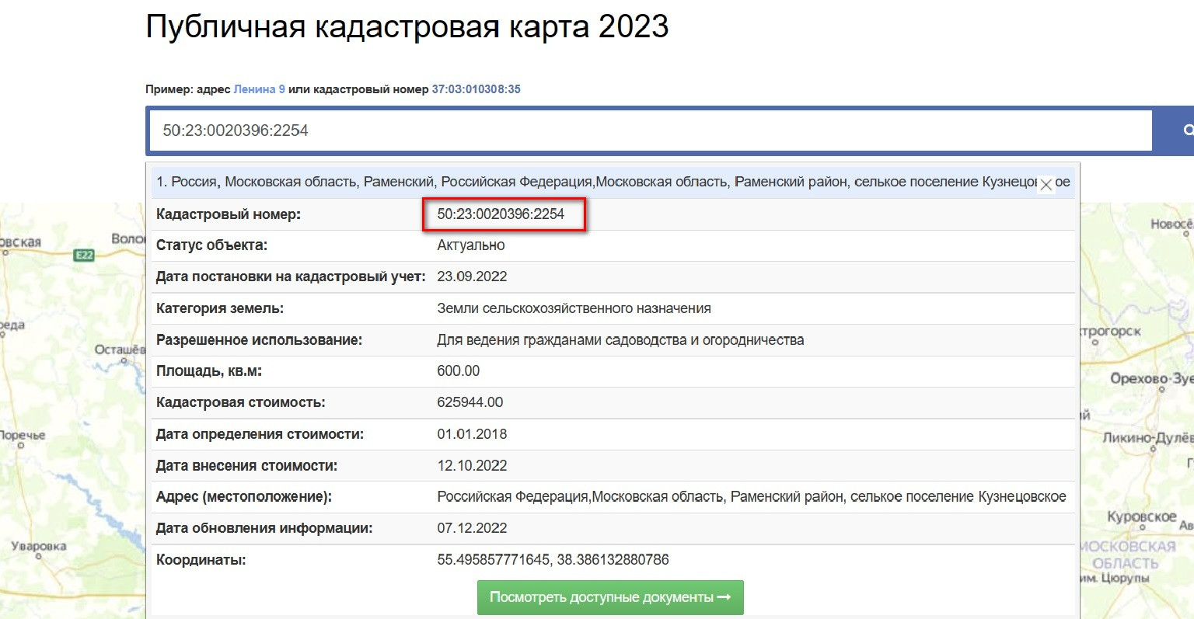Click the Пример: адрес hint text
This screenshot has width=1194, height=619.
[188, 89]
